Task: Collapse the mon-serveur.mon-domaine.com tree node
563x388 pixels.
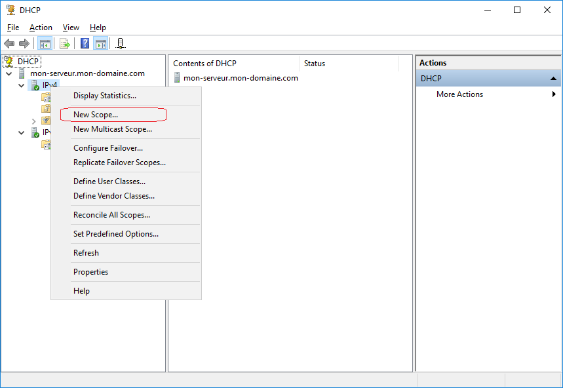Action: [9, 73]
